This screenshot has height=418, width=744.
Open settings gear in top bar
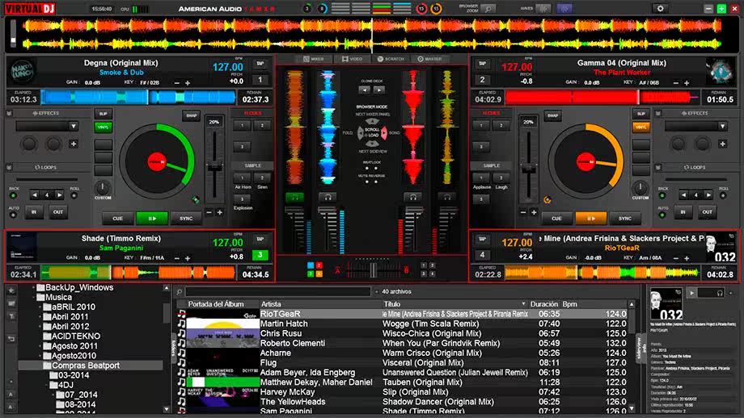point(660,9)
